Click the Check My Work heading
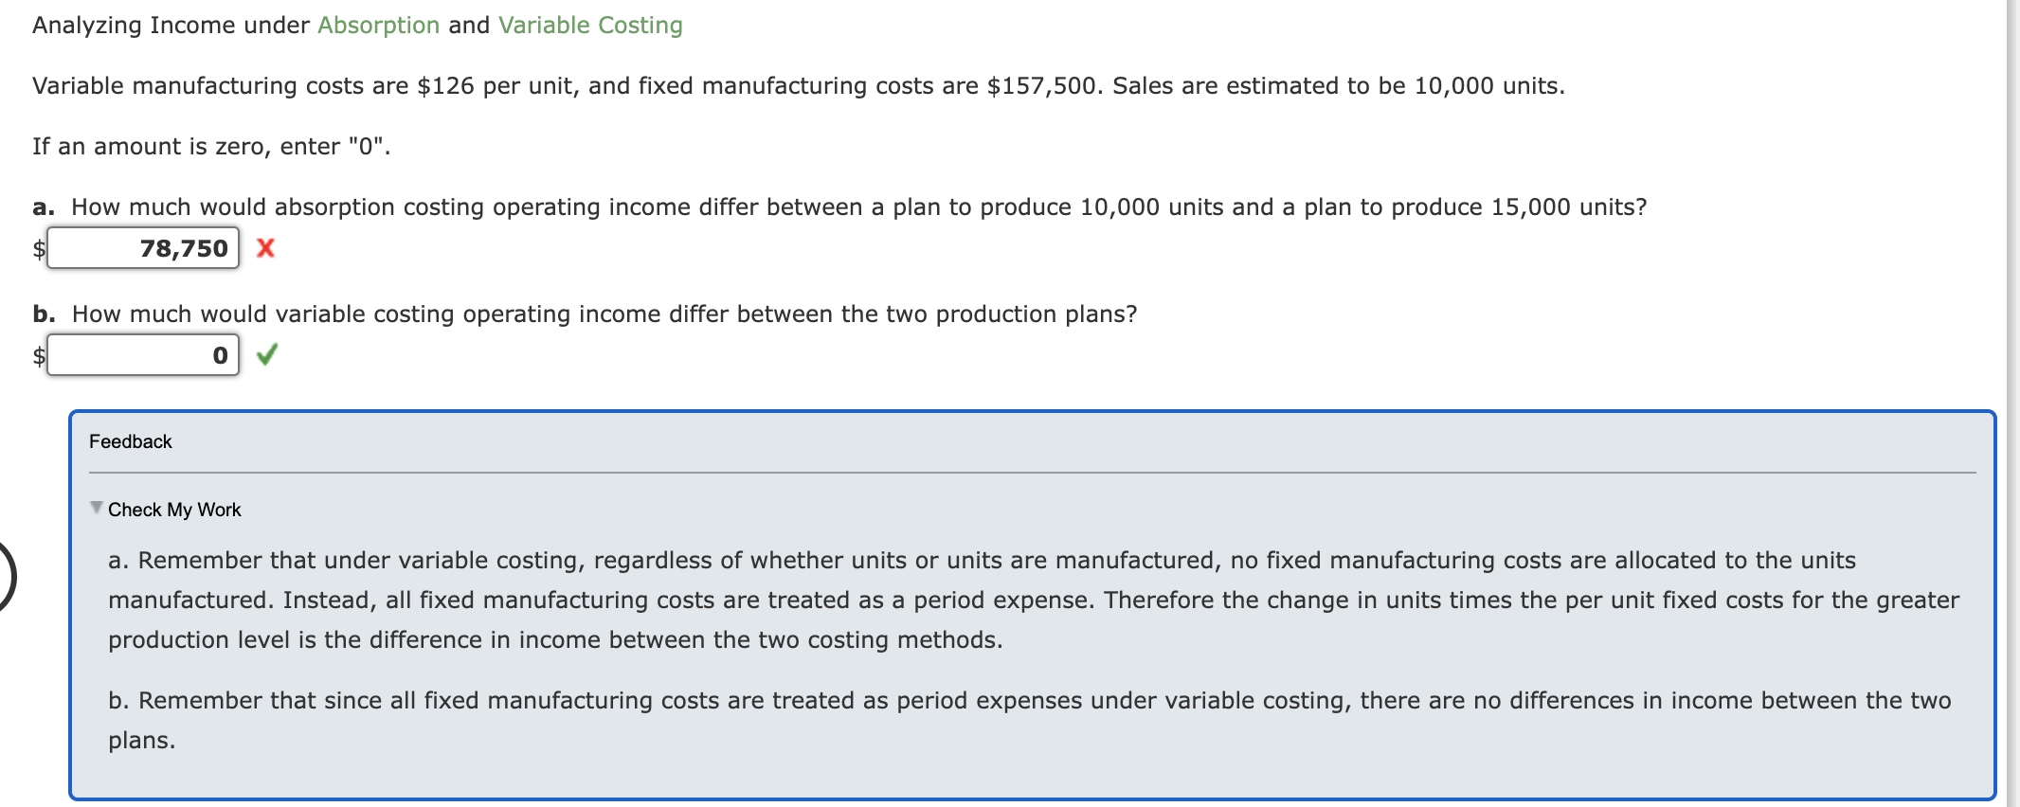 [x=174, y=509]
